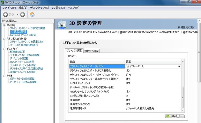Open the デスクトップ(K) menu
The width and height of the screenshot is (201, 123).
point(40,8)
